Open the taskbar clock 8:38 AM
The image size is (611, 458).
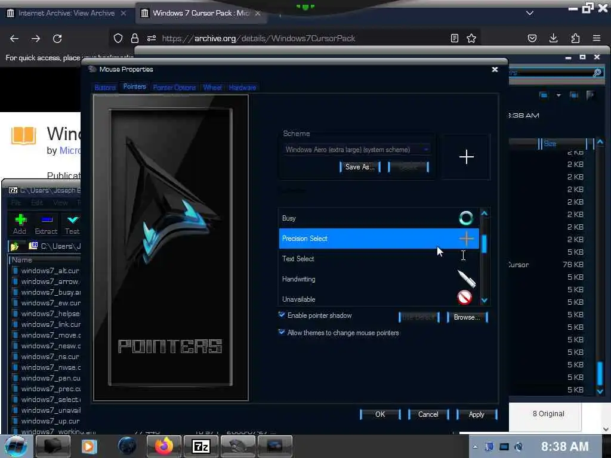click(564, 446)
